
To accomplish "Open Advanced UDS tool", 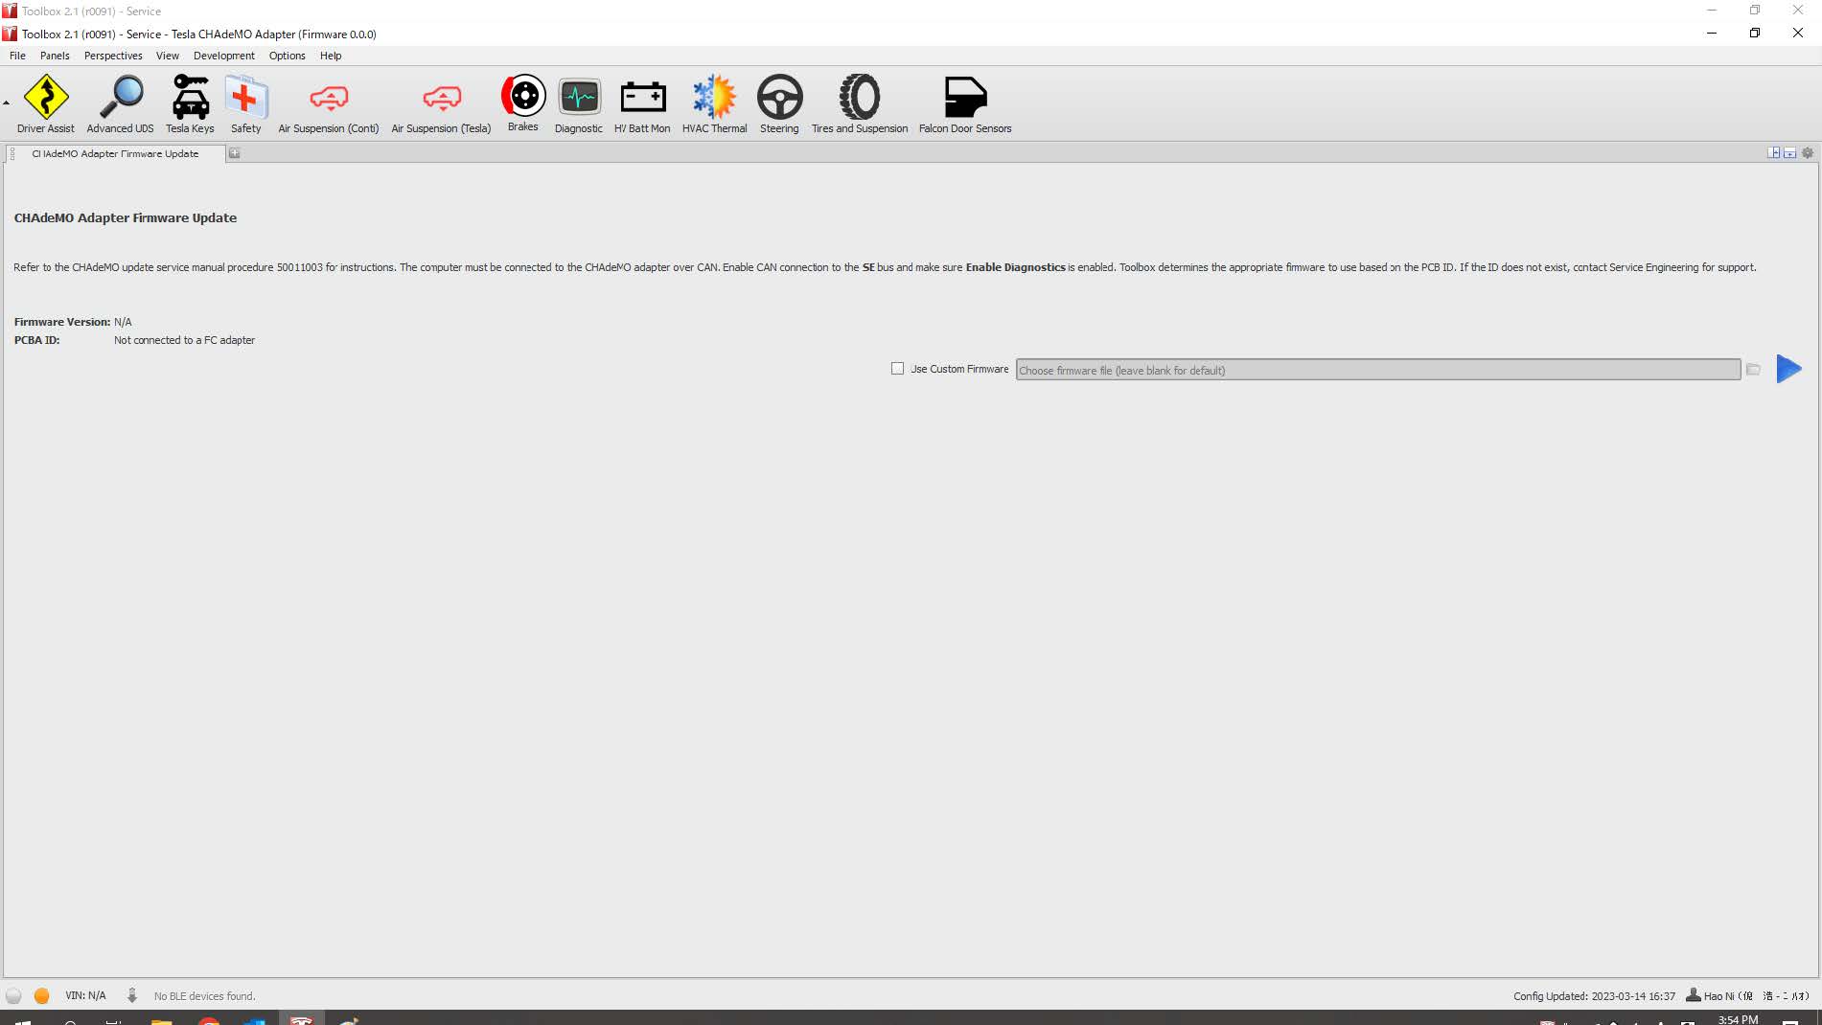I will (120, 103).
